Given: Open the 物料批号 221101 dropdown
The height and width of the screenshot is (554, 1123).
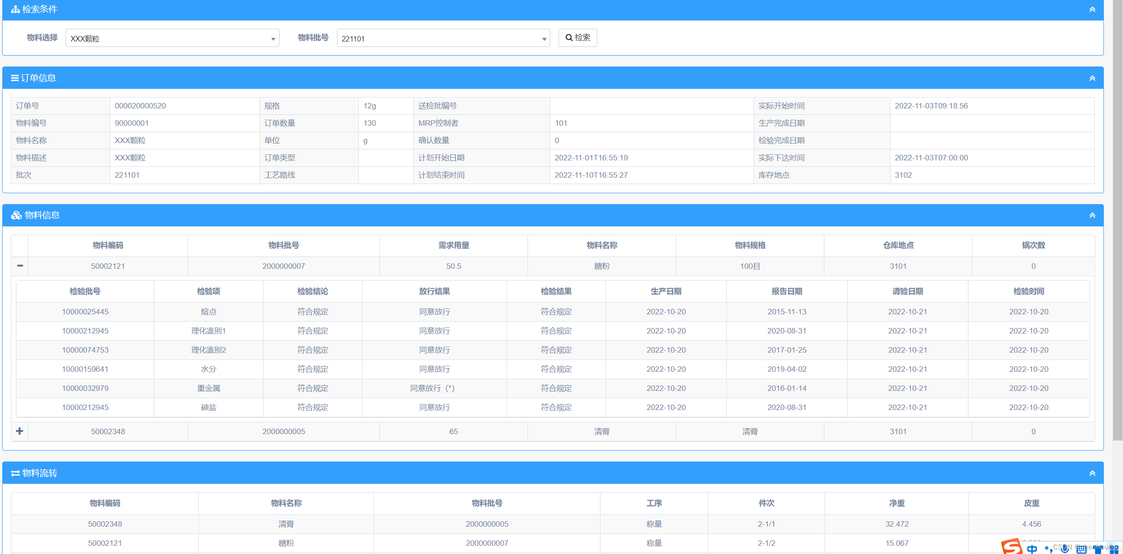Looking at the screenshot, I should [443, 38].
